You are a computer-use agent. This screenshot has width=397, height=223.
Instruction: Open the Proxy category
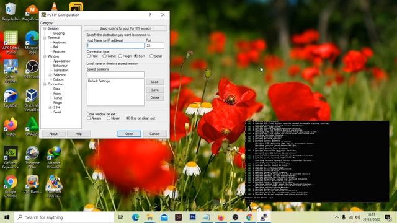[x=57, y=94]
